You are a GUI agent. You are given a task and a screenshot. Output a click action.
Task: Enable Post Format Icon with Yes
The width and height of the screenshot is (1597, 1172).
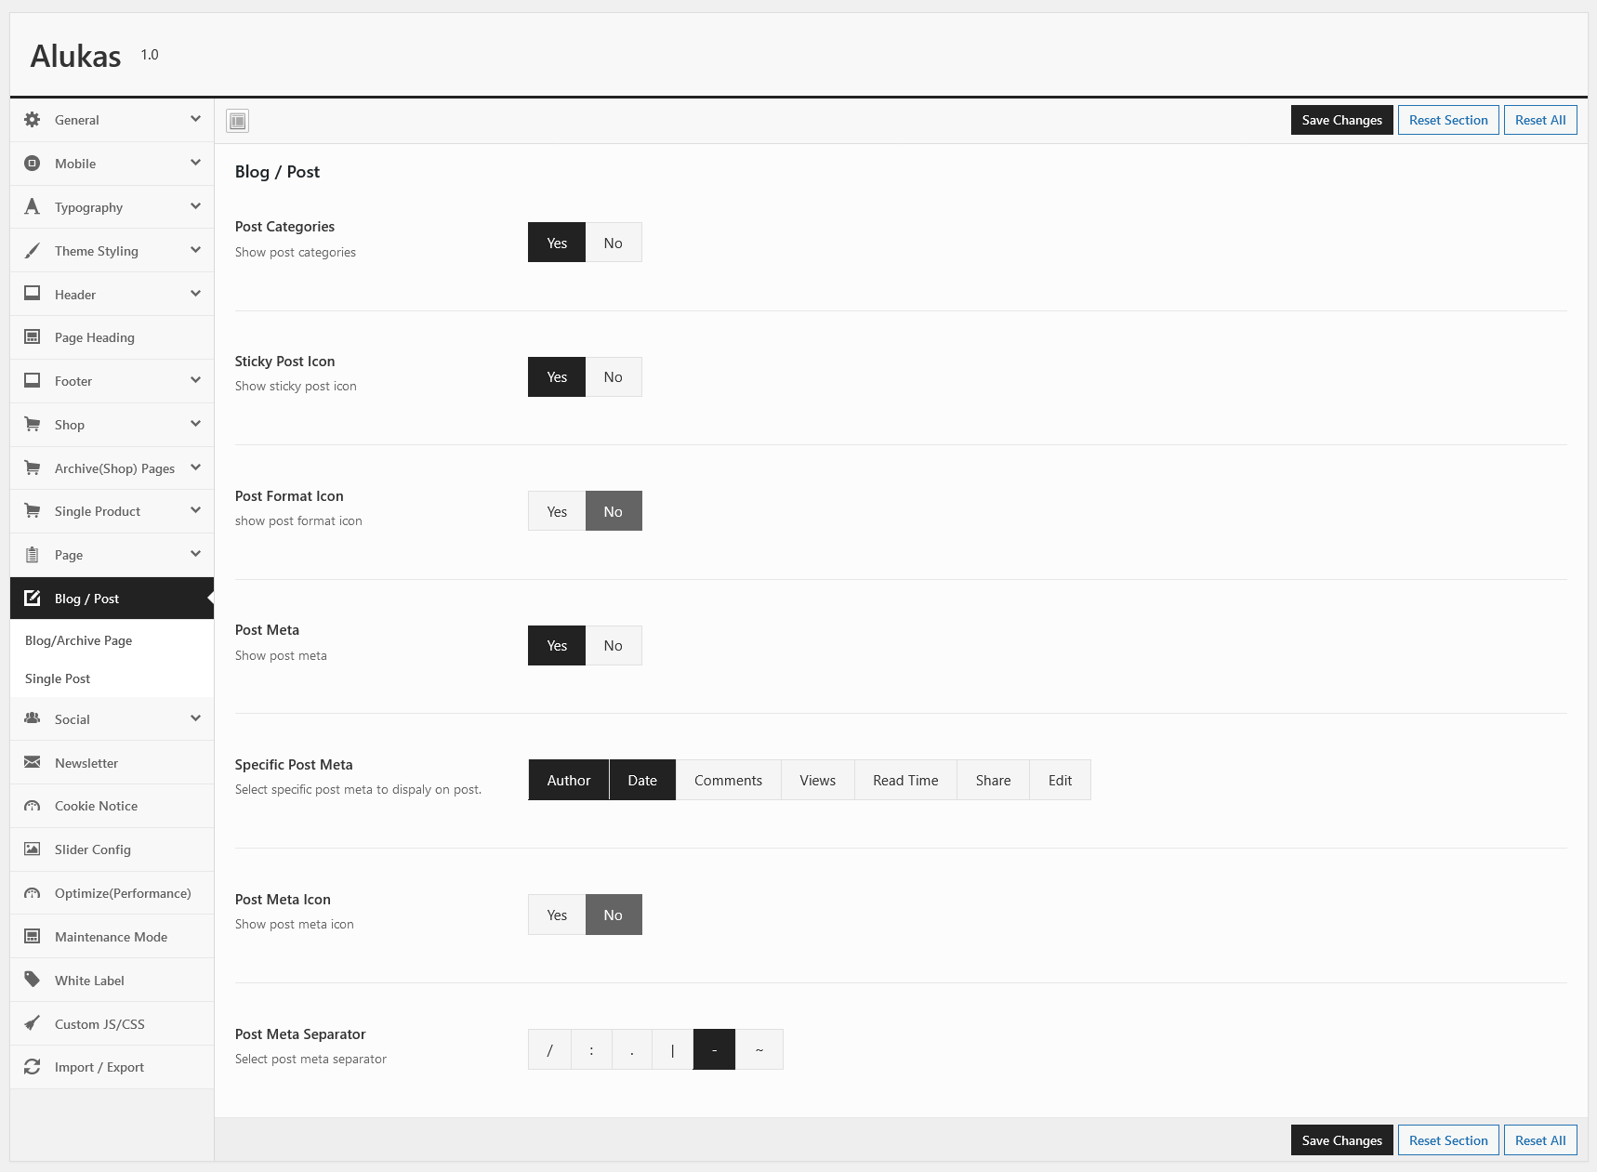[x=557, y=511]
